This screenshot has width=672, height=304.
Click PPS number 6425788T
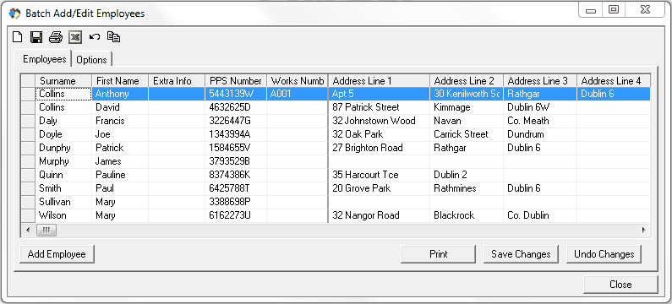236,188
